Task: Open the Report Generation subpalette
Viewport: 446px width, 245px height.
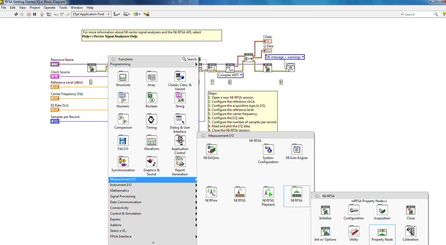Action: pyautogui.click(x=180, y=166)
